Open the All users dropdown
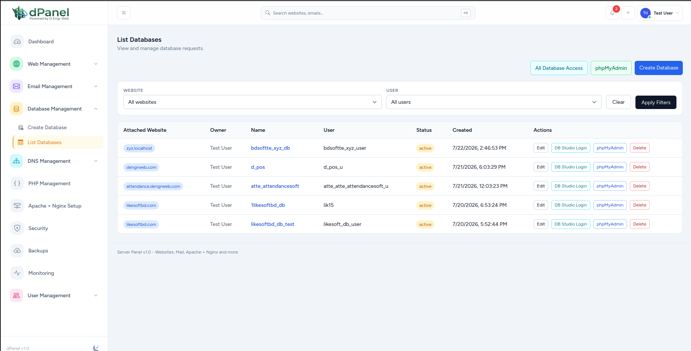 click(x=494, y=102)
